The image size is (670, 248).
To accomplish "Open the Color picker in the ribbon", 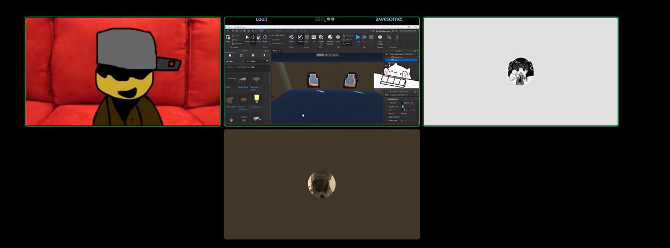I will [x=338, y=38].
